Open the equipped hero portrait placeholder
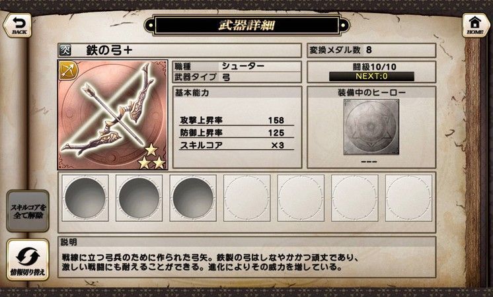The height and width of the screenshot is (297, 493). click(x=371, y=127)
